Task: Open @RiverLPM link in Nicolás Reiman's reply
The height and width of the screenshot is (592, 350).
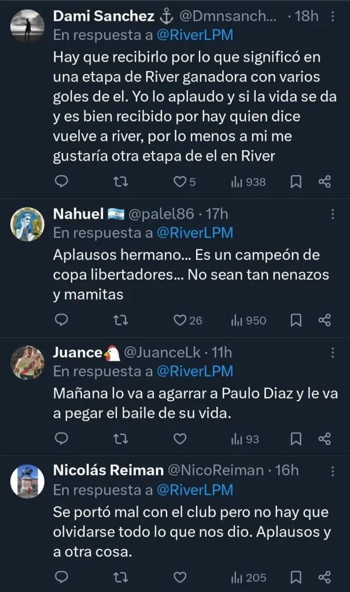Action: (194, 490)
